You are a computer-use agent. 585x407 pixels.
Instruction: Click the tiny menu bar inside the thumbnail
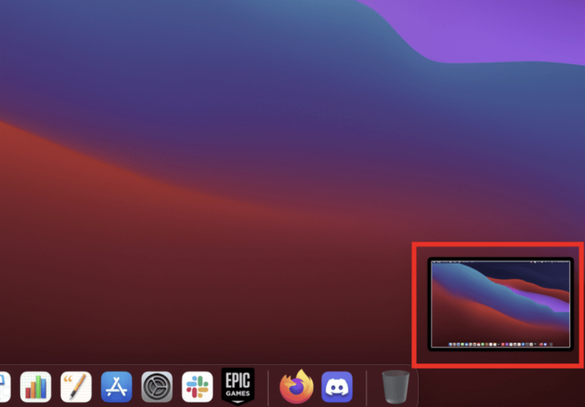click(x=500, y=262)
